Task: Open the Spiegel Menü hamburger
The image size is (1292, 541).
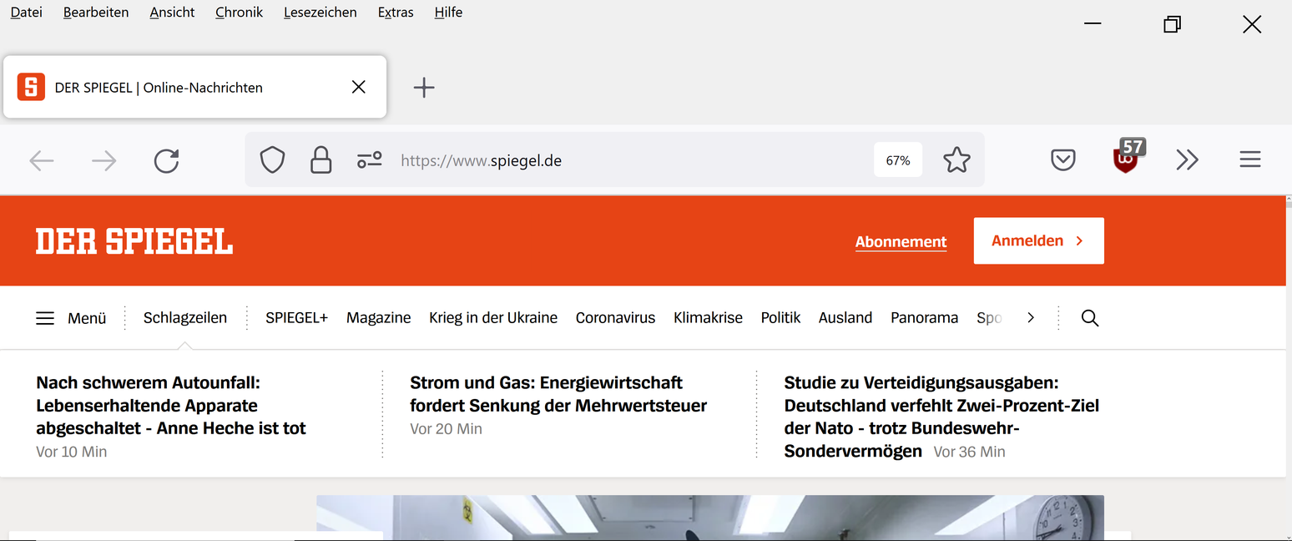Action: pos(71,318)
